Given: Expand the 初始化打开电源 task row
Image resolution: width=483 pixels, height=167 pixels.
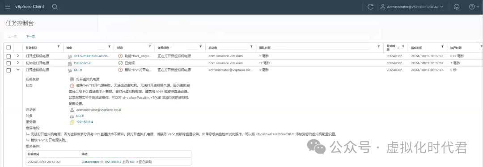Looking at the screenshot, I should point(18,63).
